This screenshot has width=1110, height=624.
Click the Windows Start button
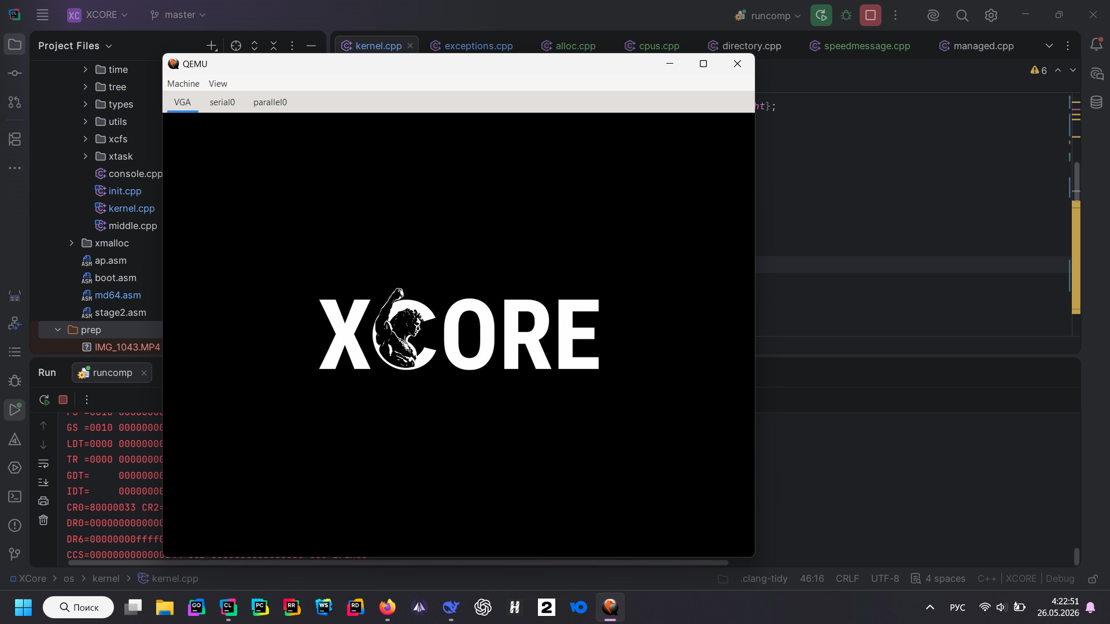coord(23,607)
